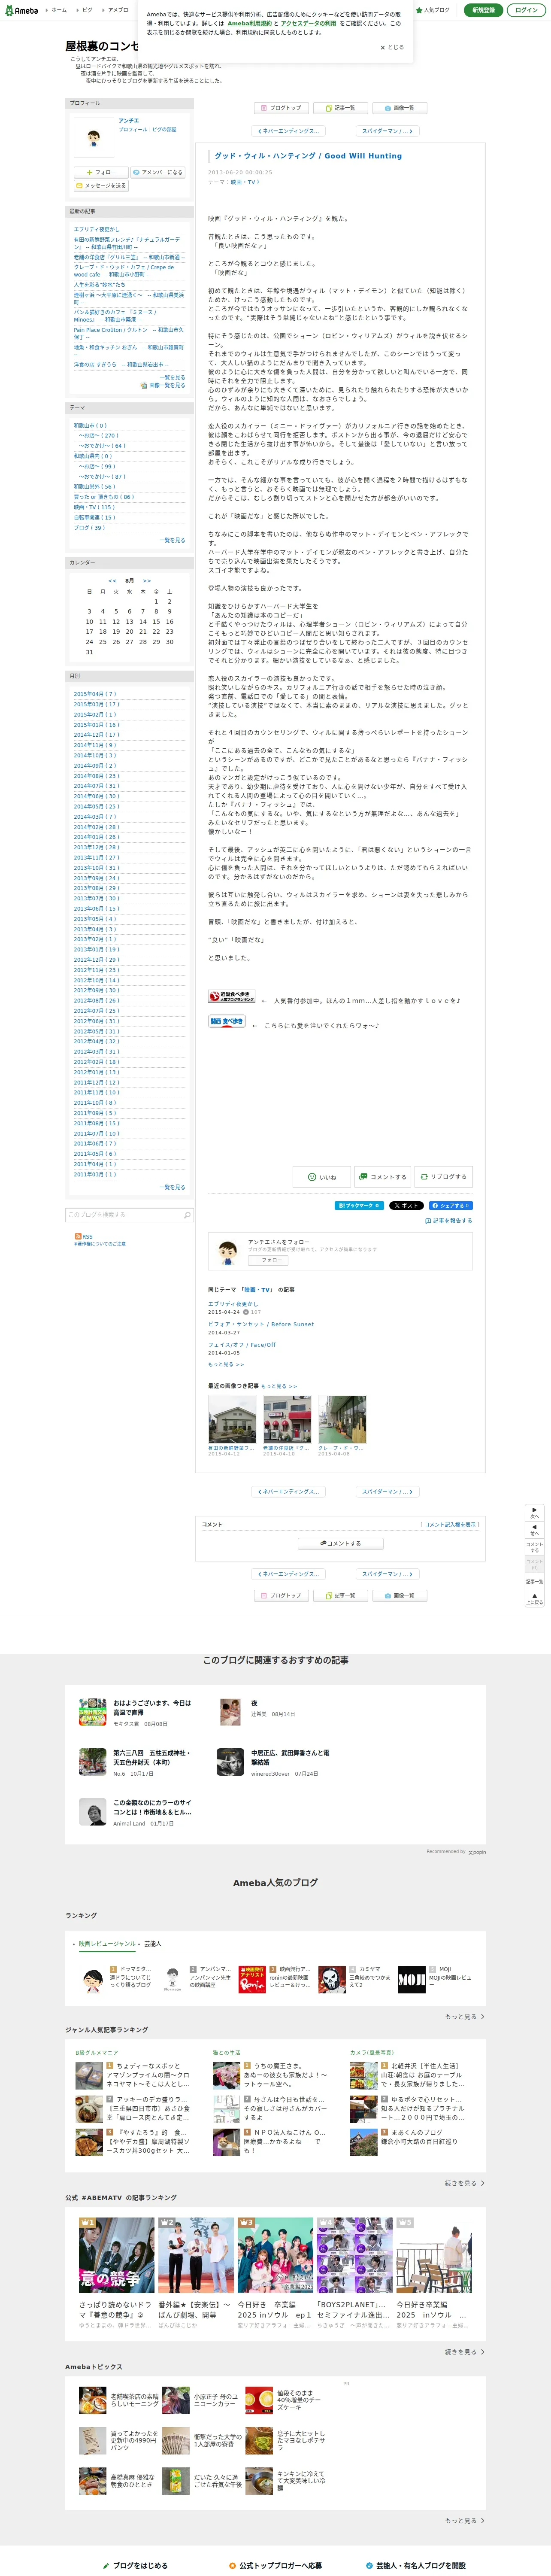
Task: Open archive 2014年08月 ( 23 )
Action: (x=96, y=776)
